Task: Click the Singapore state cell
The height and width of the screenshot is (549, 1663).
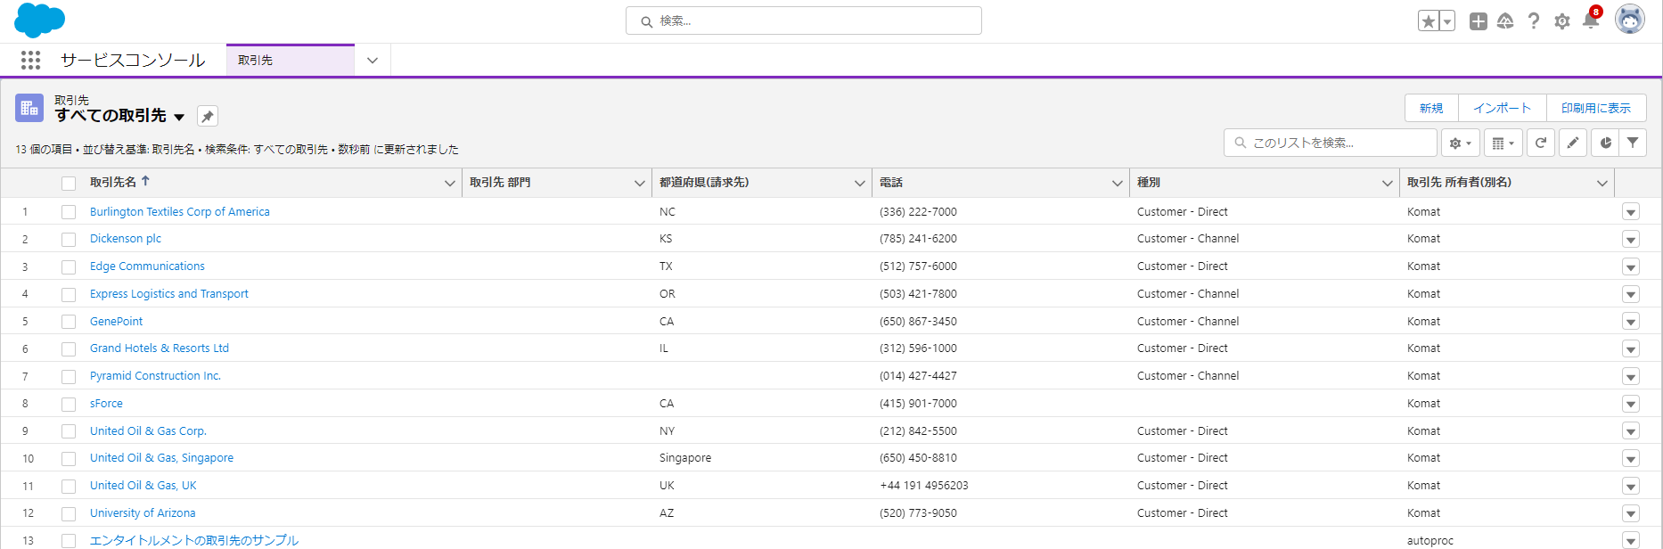Action: 685,457
